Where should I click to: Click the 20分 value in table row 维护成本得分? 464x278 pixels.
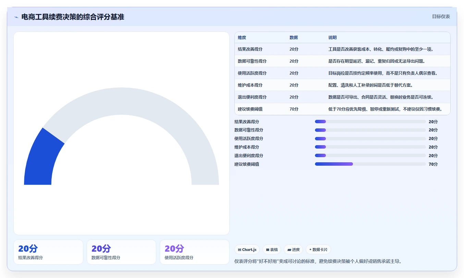click(294, 85)
